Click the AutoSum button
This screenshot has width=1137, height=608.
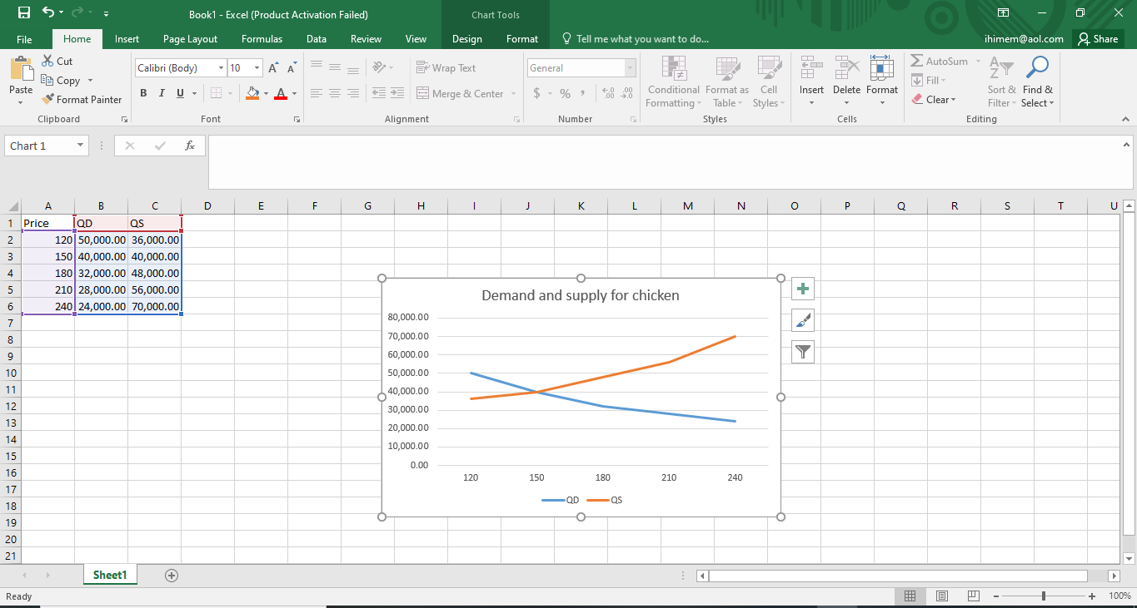pos(940,62)
